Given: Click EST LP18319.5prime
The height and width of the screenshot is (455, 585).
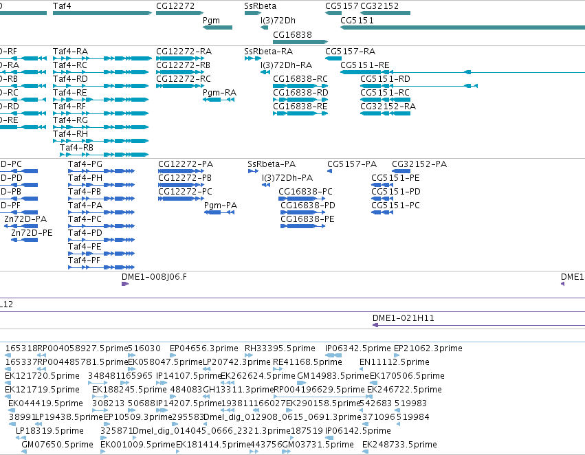Looking at the screenshot, I should coord(49,432).
